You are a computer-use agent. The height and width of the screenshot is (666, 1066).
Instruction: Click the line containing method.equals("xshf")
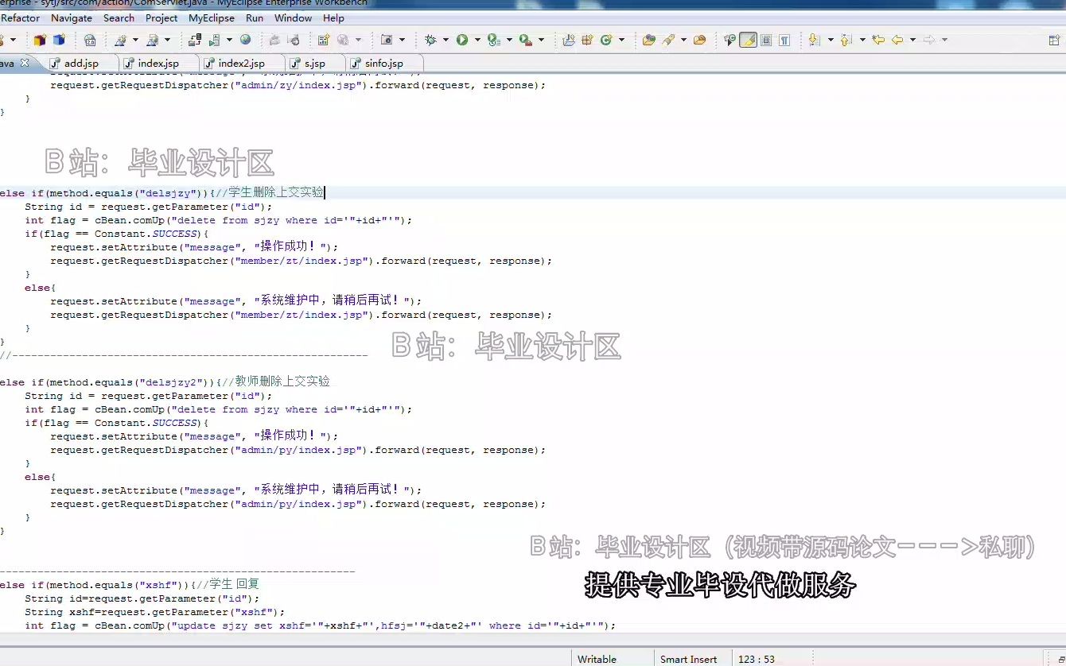coord(130,584)
